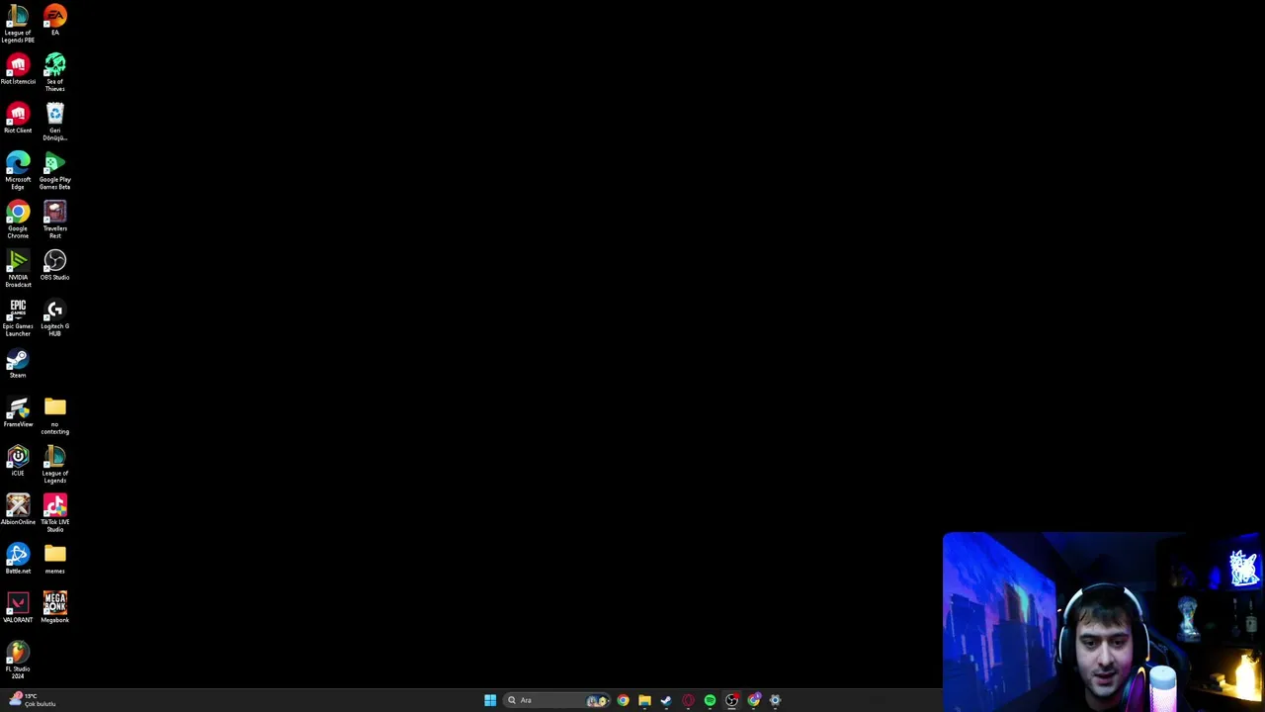Open the weather widget showing 13°C
This screenshot has width=1265, height=712.
tap(33, 700)
